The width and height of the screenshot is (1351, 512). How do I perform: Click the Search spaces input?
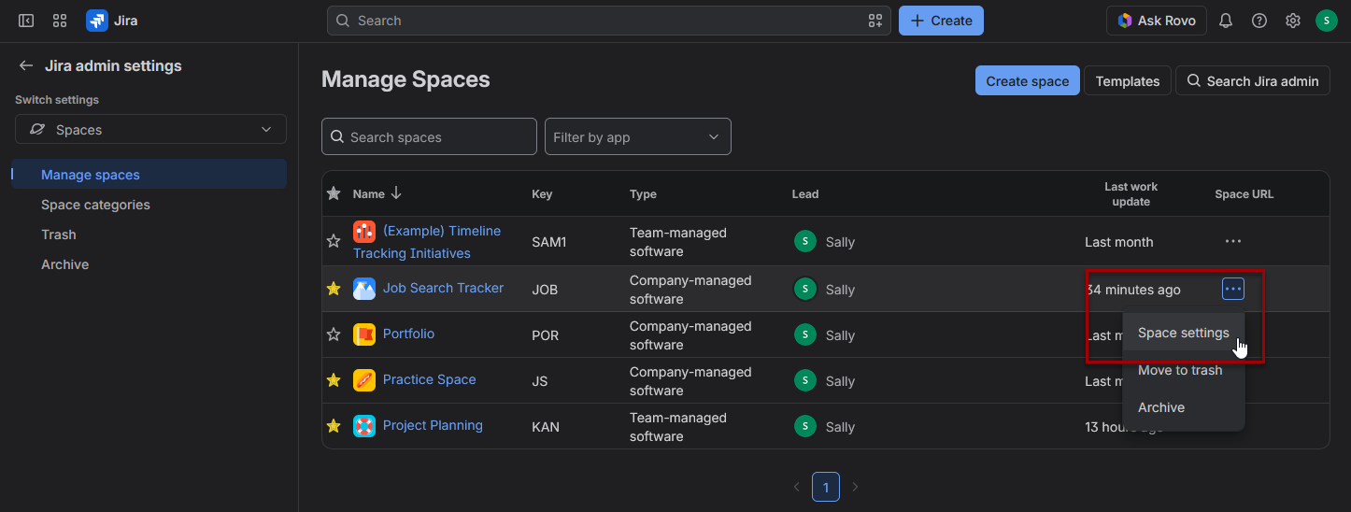pos(429,136)
